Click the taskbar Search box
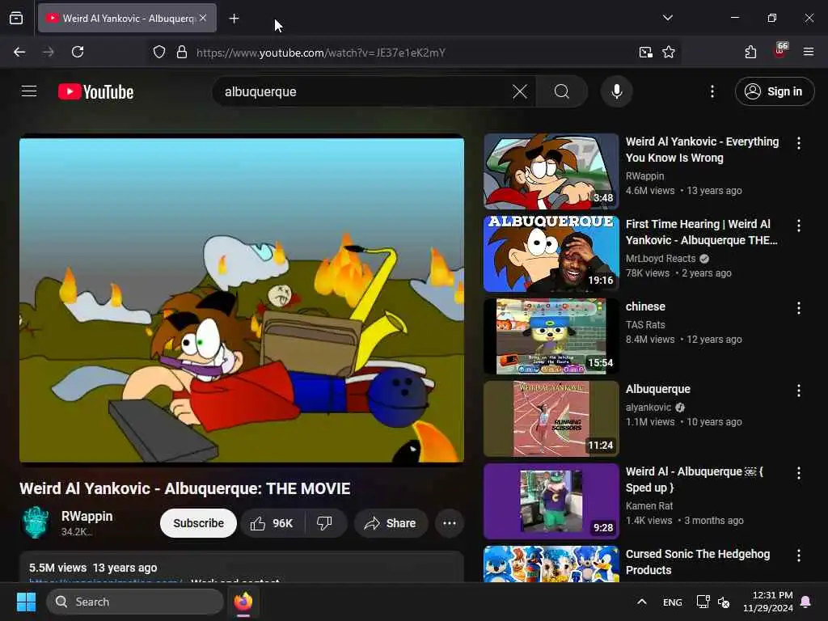 135,602
